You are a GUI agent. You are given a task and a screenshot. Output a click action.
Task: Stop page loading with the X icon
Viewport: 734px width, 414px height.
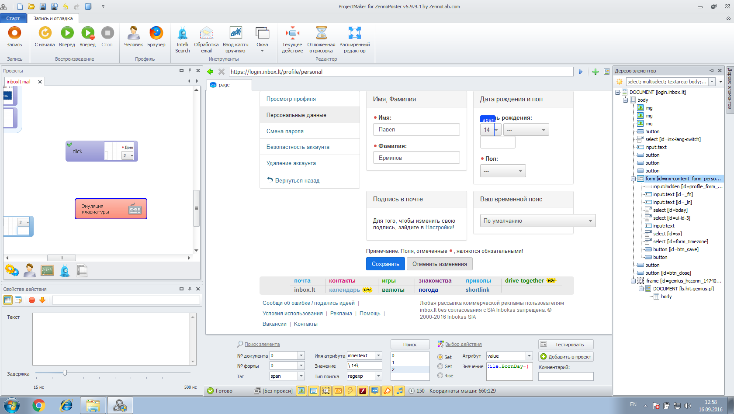click(x=222, y=72)
